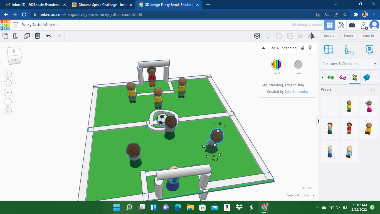Open the Snap Grid dropdown

[x=308, y=196]
